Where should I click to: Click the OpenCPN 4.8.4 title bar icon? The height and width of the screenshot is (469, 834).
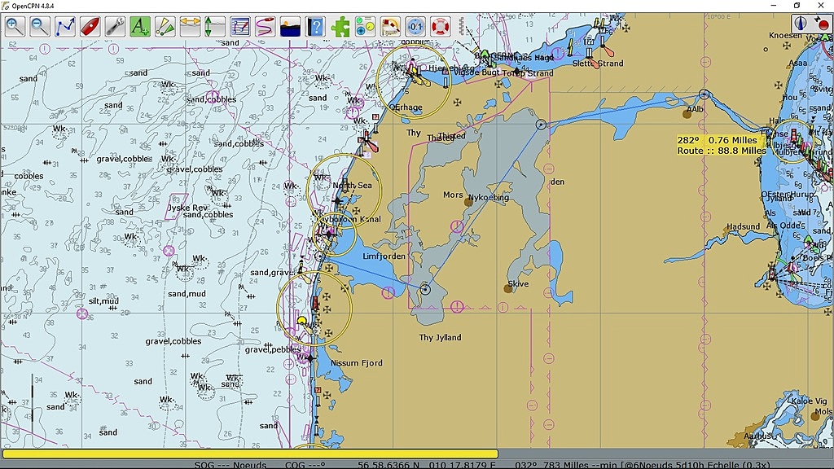tap(6, 6)
